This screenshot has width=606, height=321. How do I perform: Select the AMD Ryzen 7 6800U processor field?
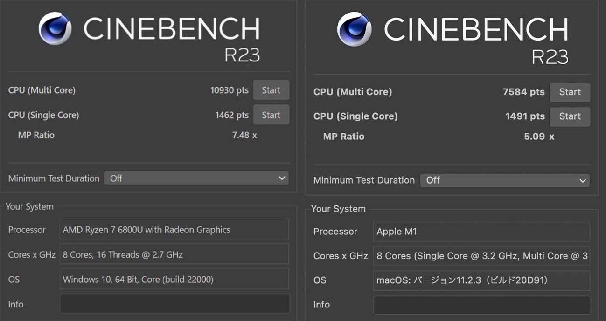[174, 230]
